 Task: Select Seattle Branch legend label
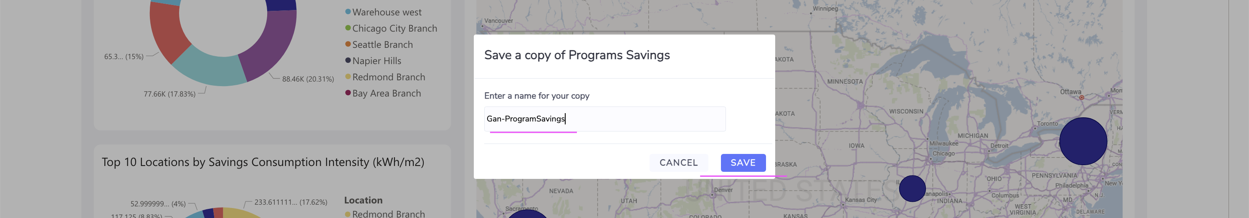tap(382, 45)
